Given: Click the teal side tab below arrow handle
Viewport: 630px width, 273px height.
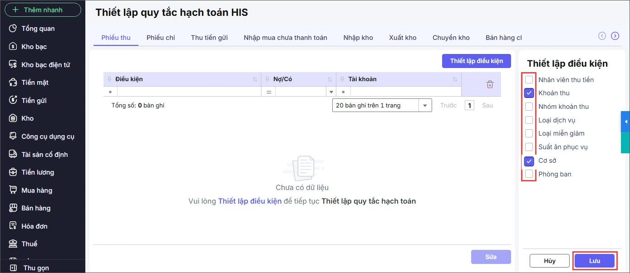Looking at the screenshot, I should pyautogui.click(x=625, y=142).
